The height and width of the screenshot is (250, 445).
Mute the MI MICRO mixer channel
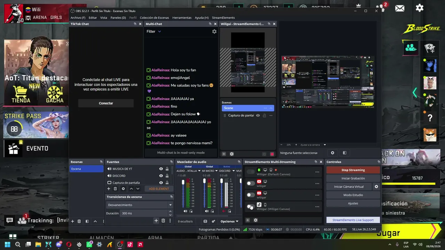pos(207,211)
